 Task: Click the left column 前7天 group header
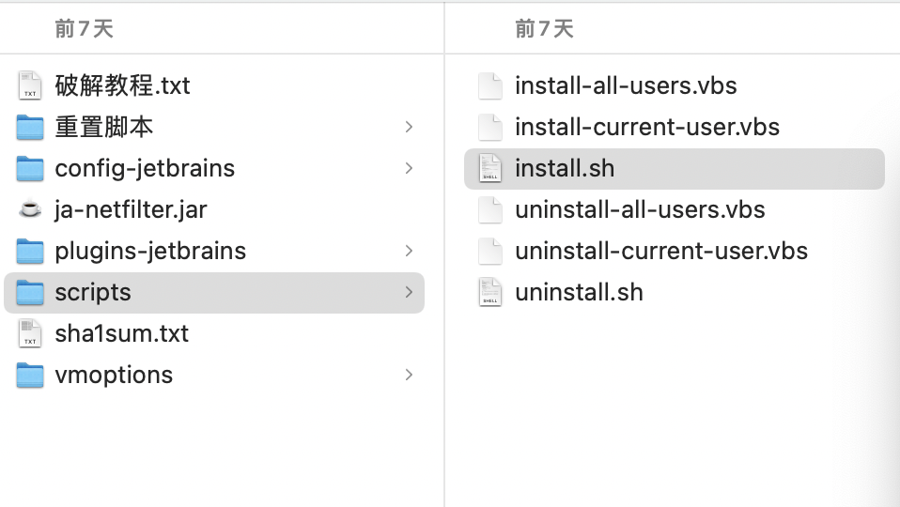pos(84,29)
